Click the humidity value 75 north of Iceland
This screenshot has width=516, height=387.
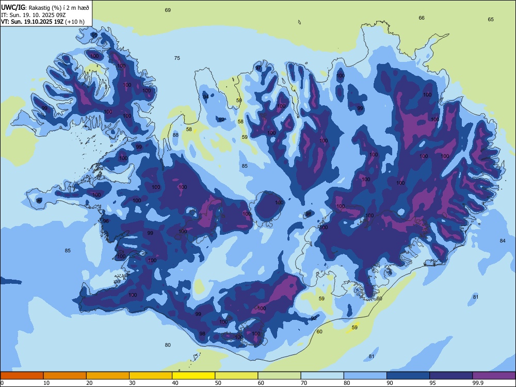177,58
